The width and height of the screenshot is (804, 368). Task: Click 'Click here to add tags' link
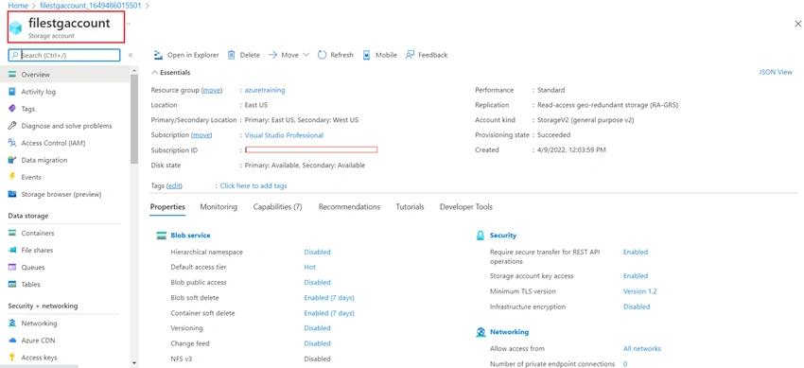(253, 186)
